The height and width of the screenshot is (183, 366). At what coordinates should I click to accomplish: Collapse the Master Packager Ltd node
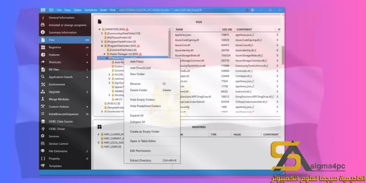coord(105,54)
